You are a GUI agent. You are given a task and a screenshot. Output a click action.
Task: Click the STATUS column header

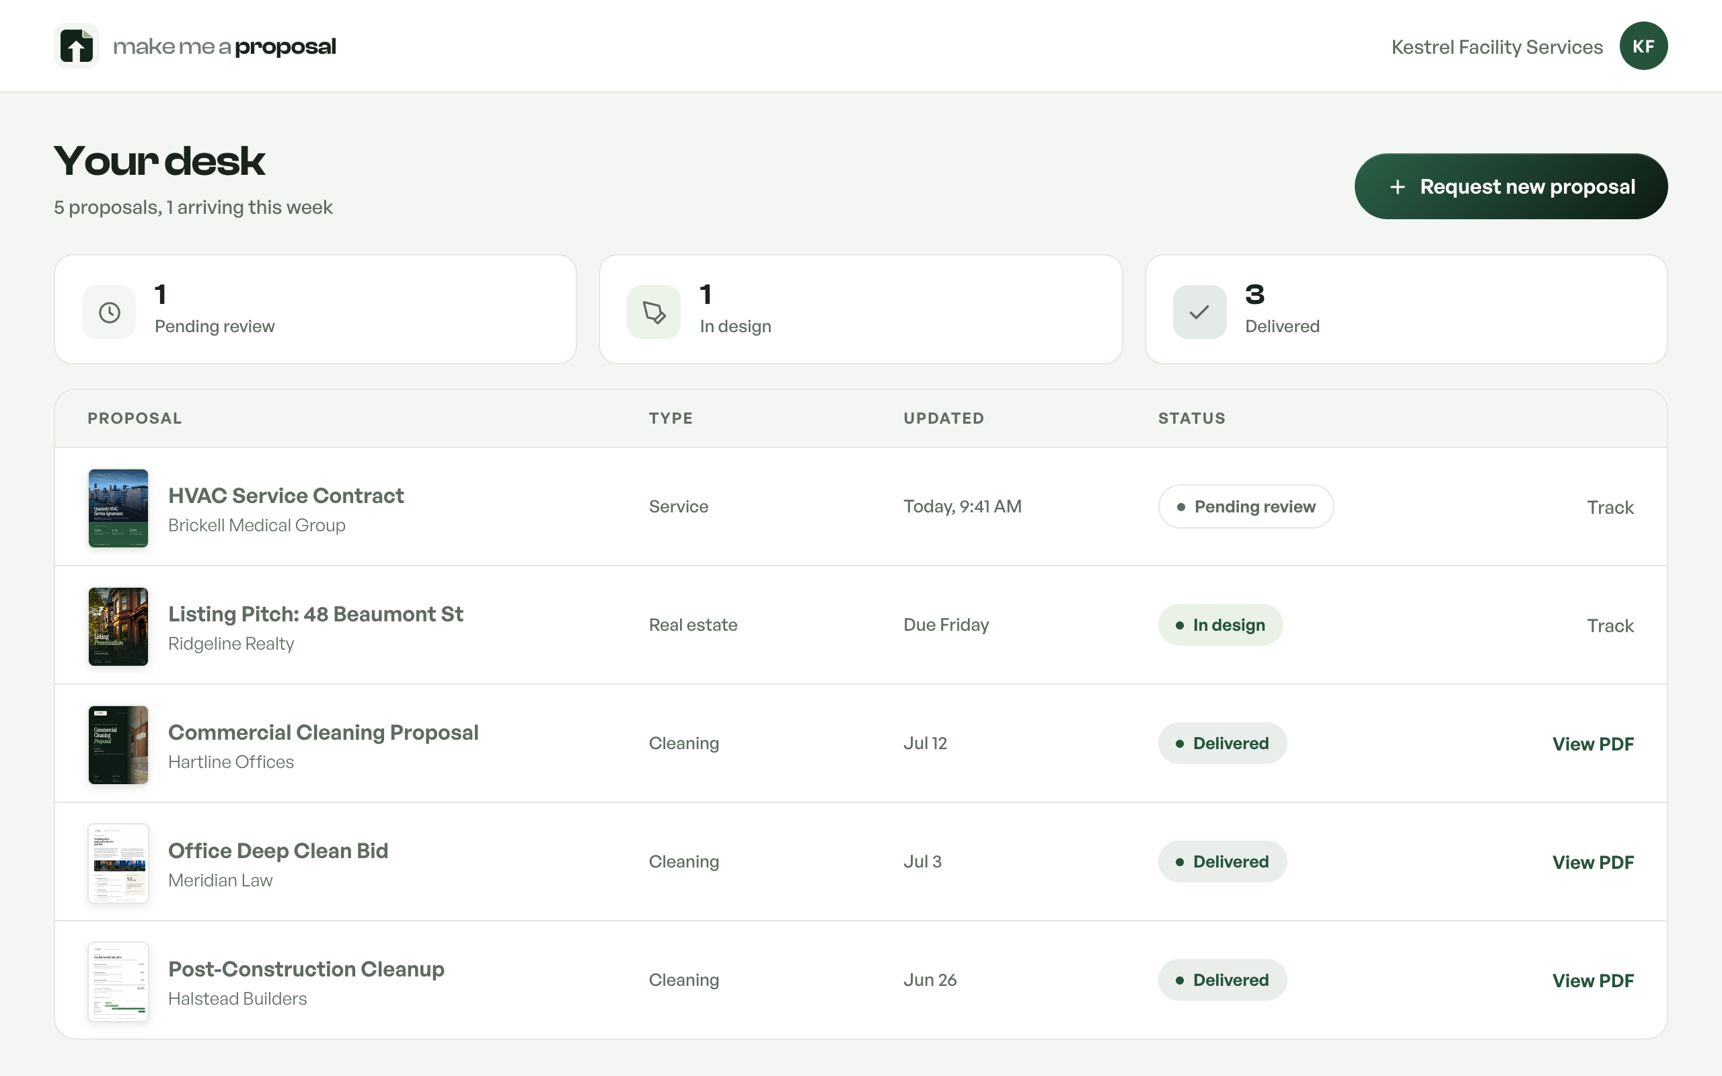coord(1192,418)
